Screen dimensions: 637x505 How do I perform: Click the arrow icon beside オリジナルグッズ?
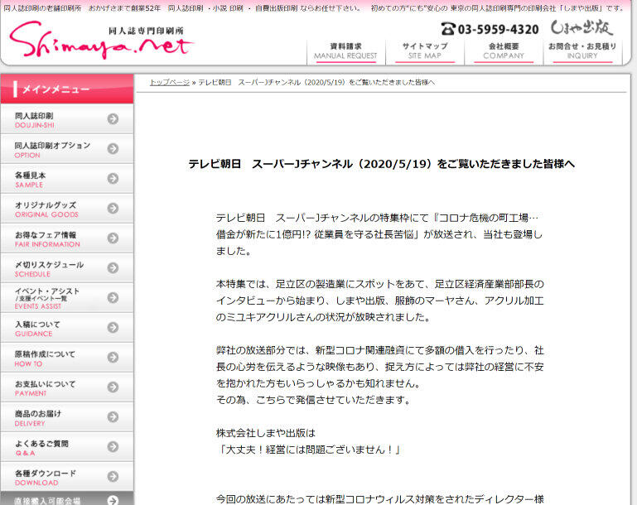coord(113,209)
